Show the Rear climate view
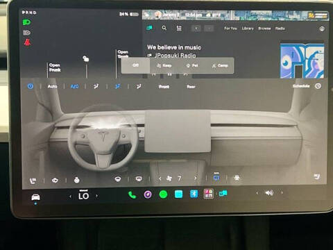 (x=191, y=87)
